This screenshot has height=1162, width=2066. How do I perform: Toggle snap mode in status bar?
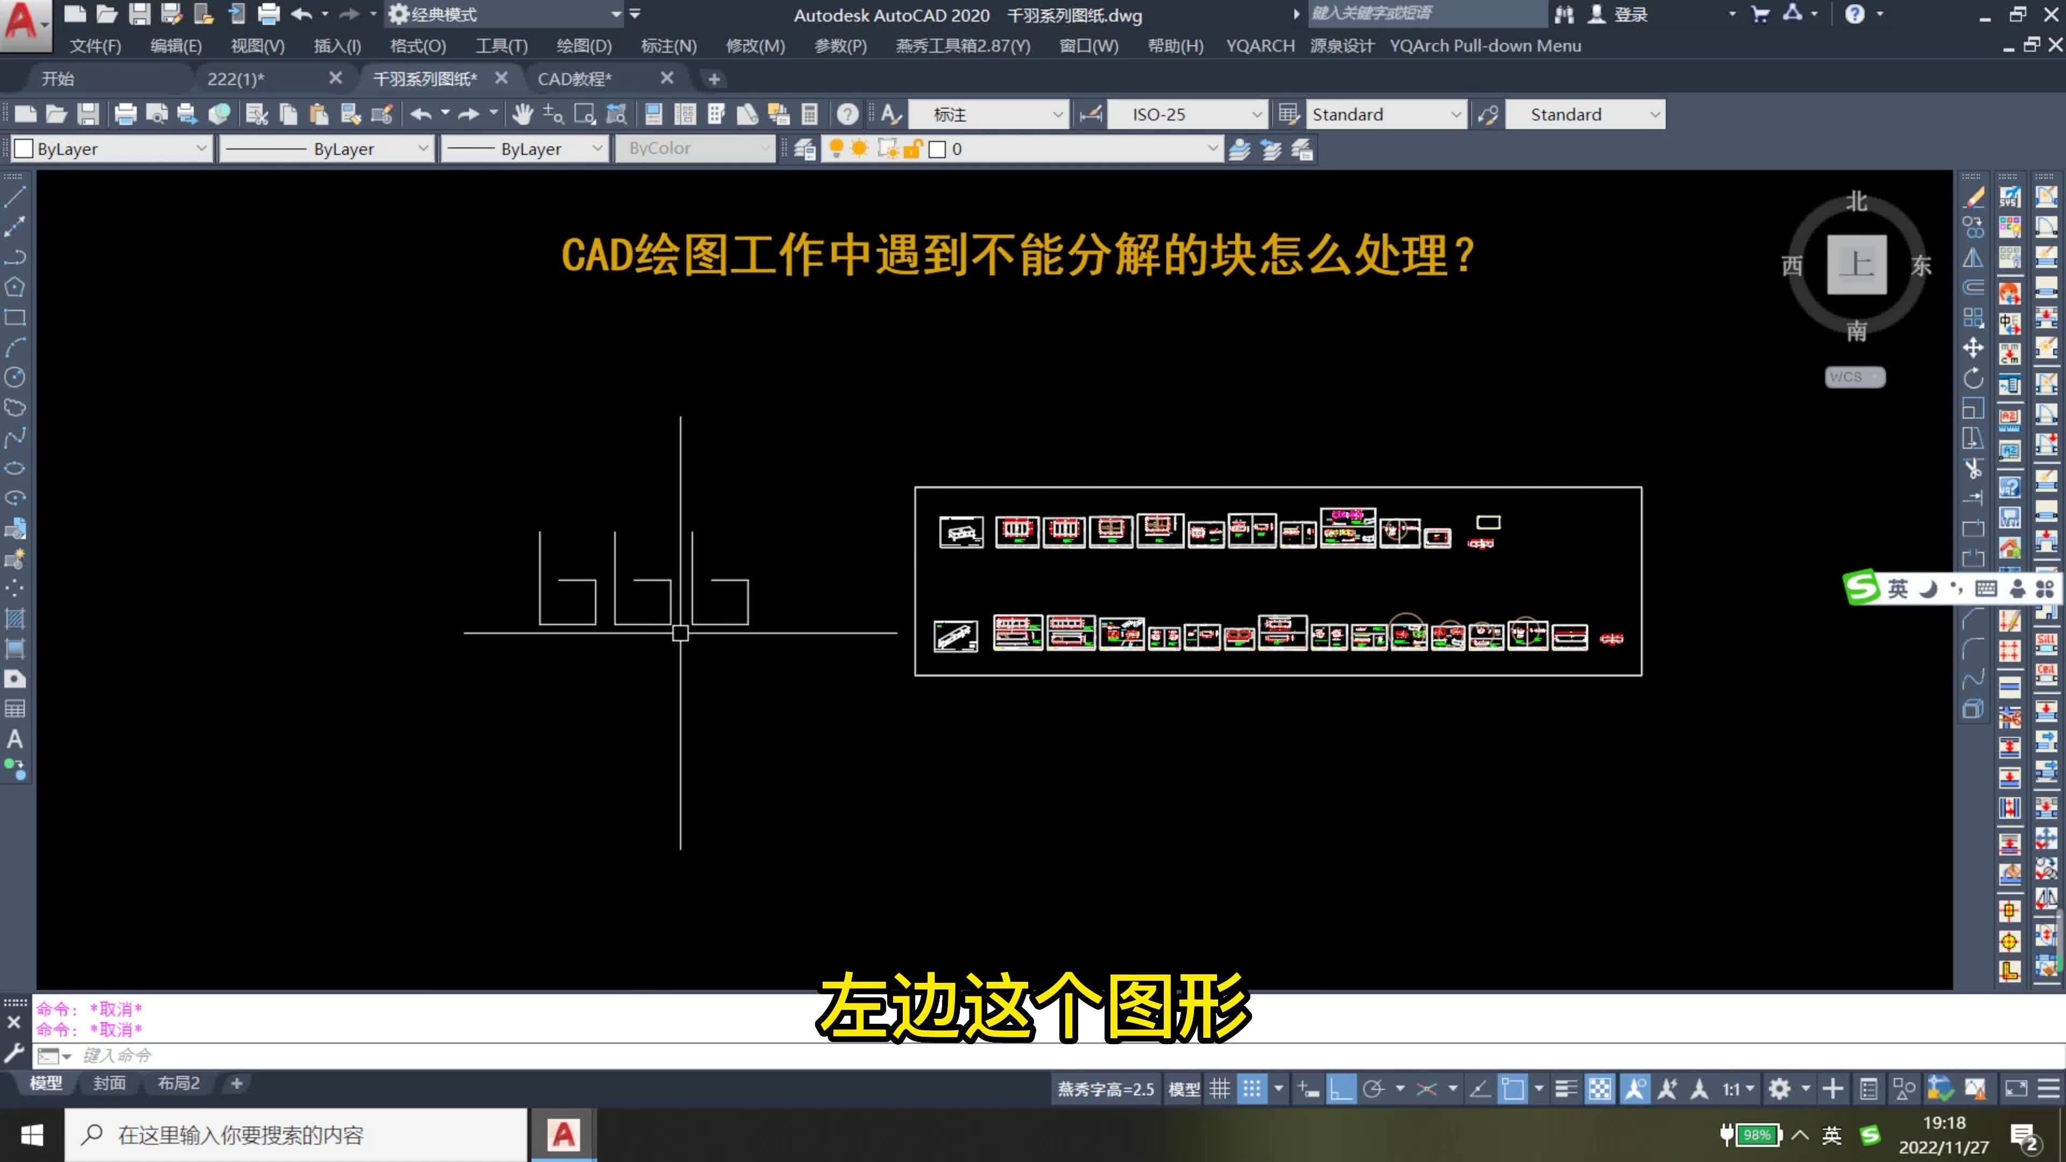[x=1252, y=1089]
